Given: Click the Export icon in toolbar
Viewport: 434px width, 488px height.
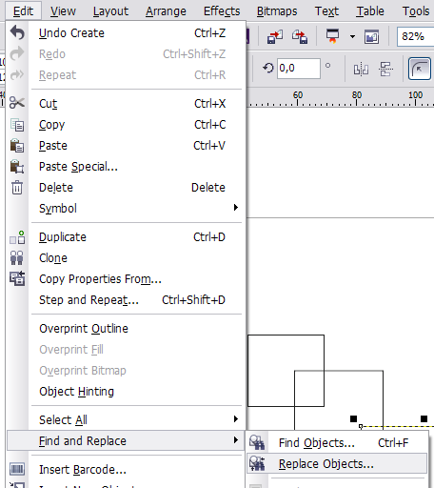Looking at the screenshot, I should pos(300,36).
